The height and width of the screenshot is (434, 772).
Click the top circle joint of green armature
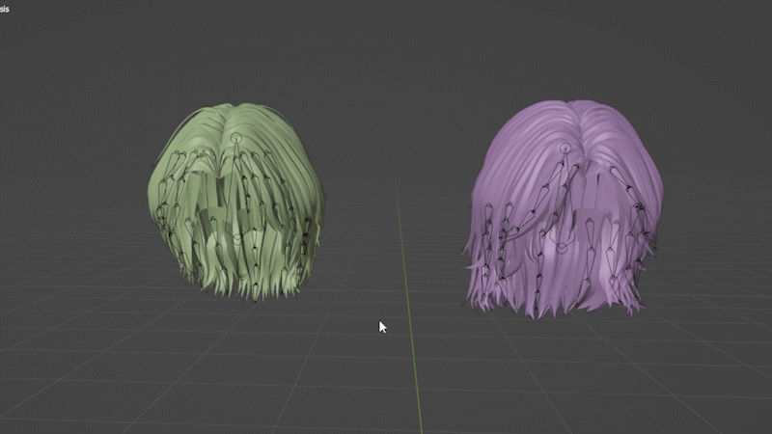pyautogui.click(x=236, y=138)
